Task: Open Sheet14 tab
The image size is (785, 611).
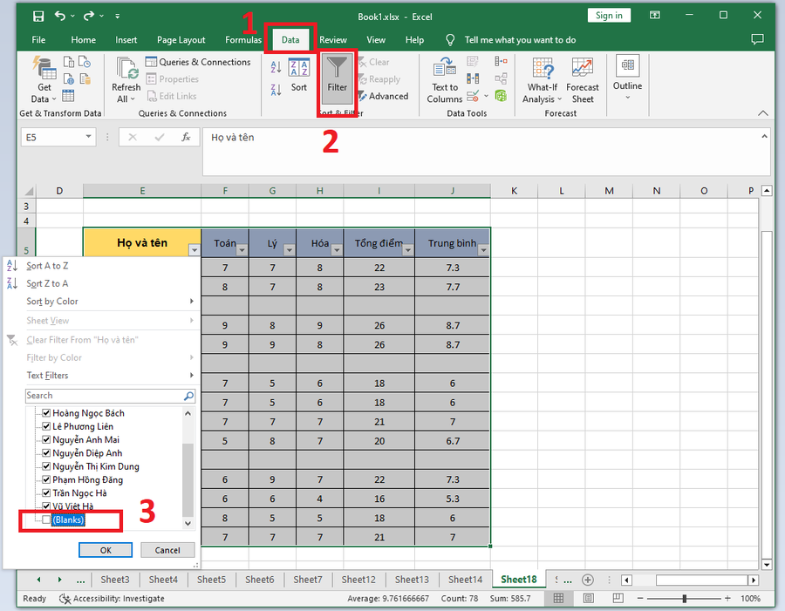Action: click(x=465, y=580)
